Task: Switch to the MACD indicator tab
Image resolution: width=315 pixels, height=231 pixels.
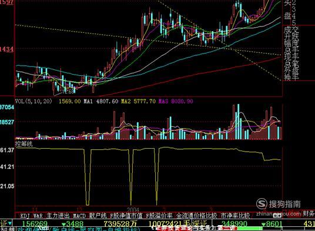Action: point(79,216)
